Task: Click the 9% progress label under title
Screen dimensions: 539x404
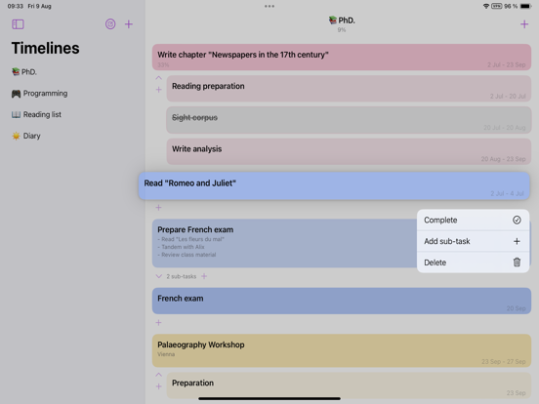Action: (x=342, y=30)
